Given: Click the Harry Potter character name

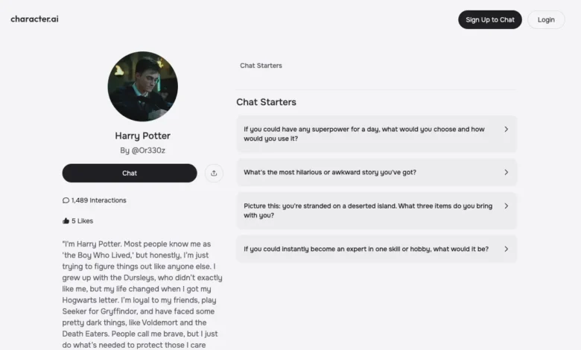Looking at the screenshot, I should (142, 136).
